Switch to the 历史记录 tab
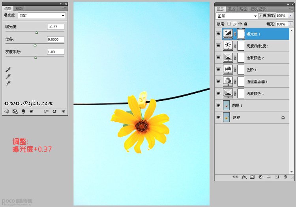The width and height of the screenshot is (296, 207). point(259,9)
